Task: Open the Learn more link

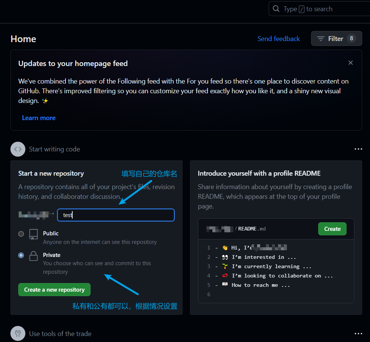Action: [x=39, y=117]
